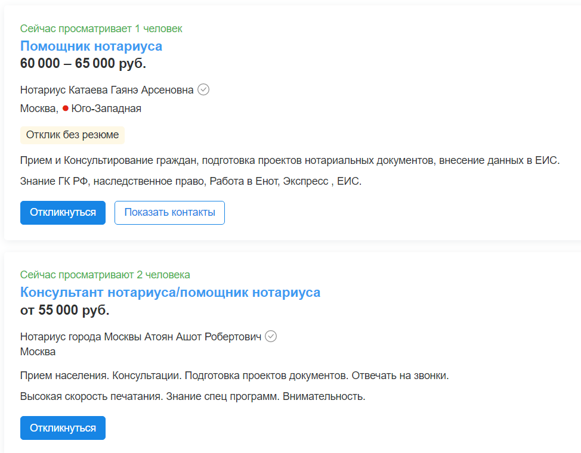Click requirement text 'Знание ГК РФ'
Image resolution: width=581 pixels, height=453 pixels.
click(54, 181)
